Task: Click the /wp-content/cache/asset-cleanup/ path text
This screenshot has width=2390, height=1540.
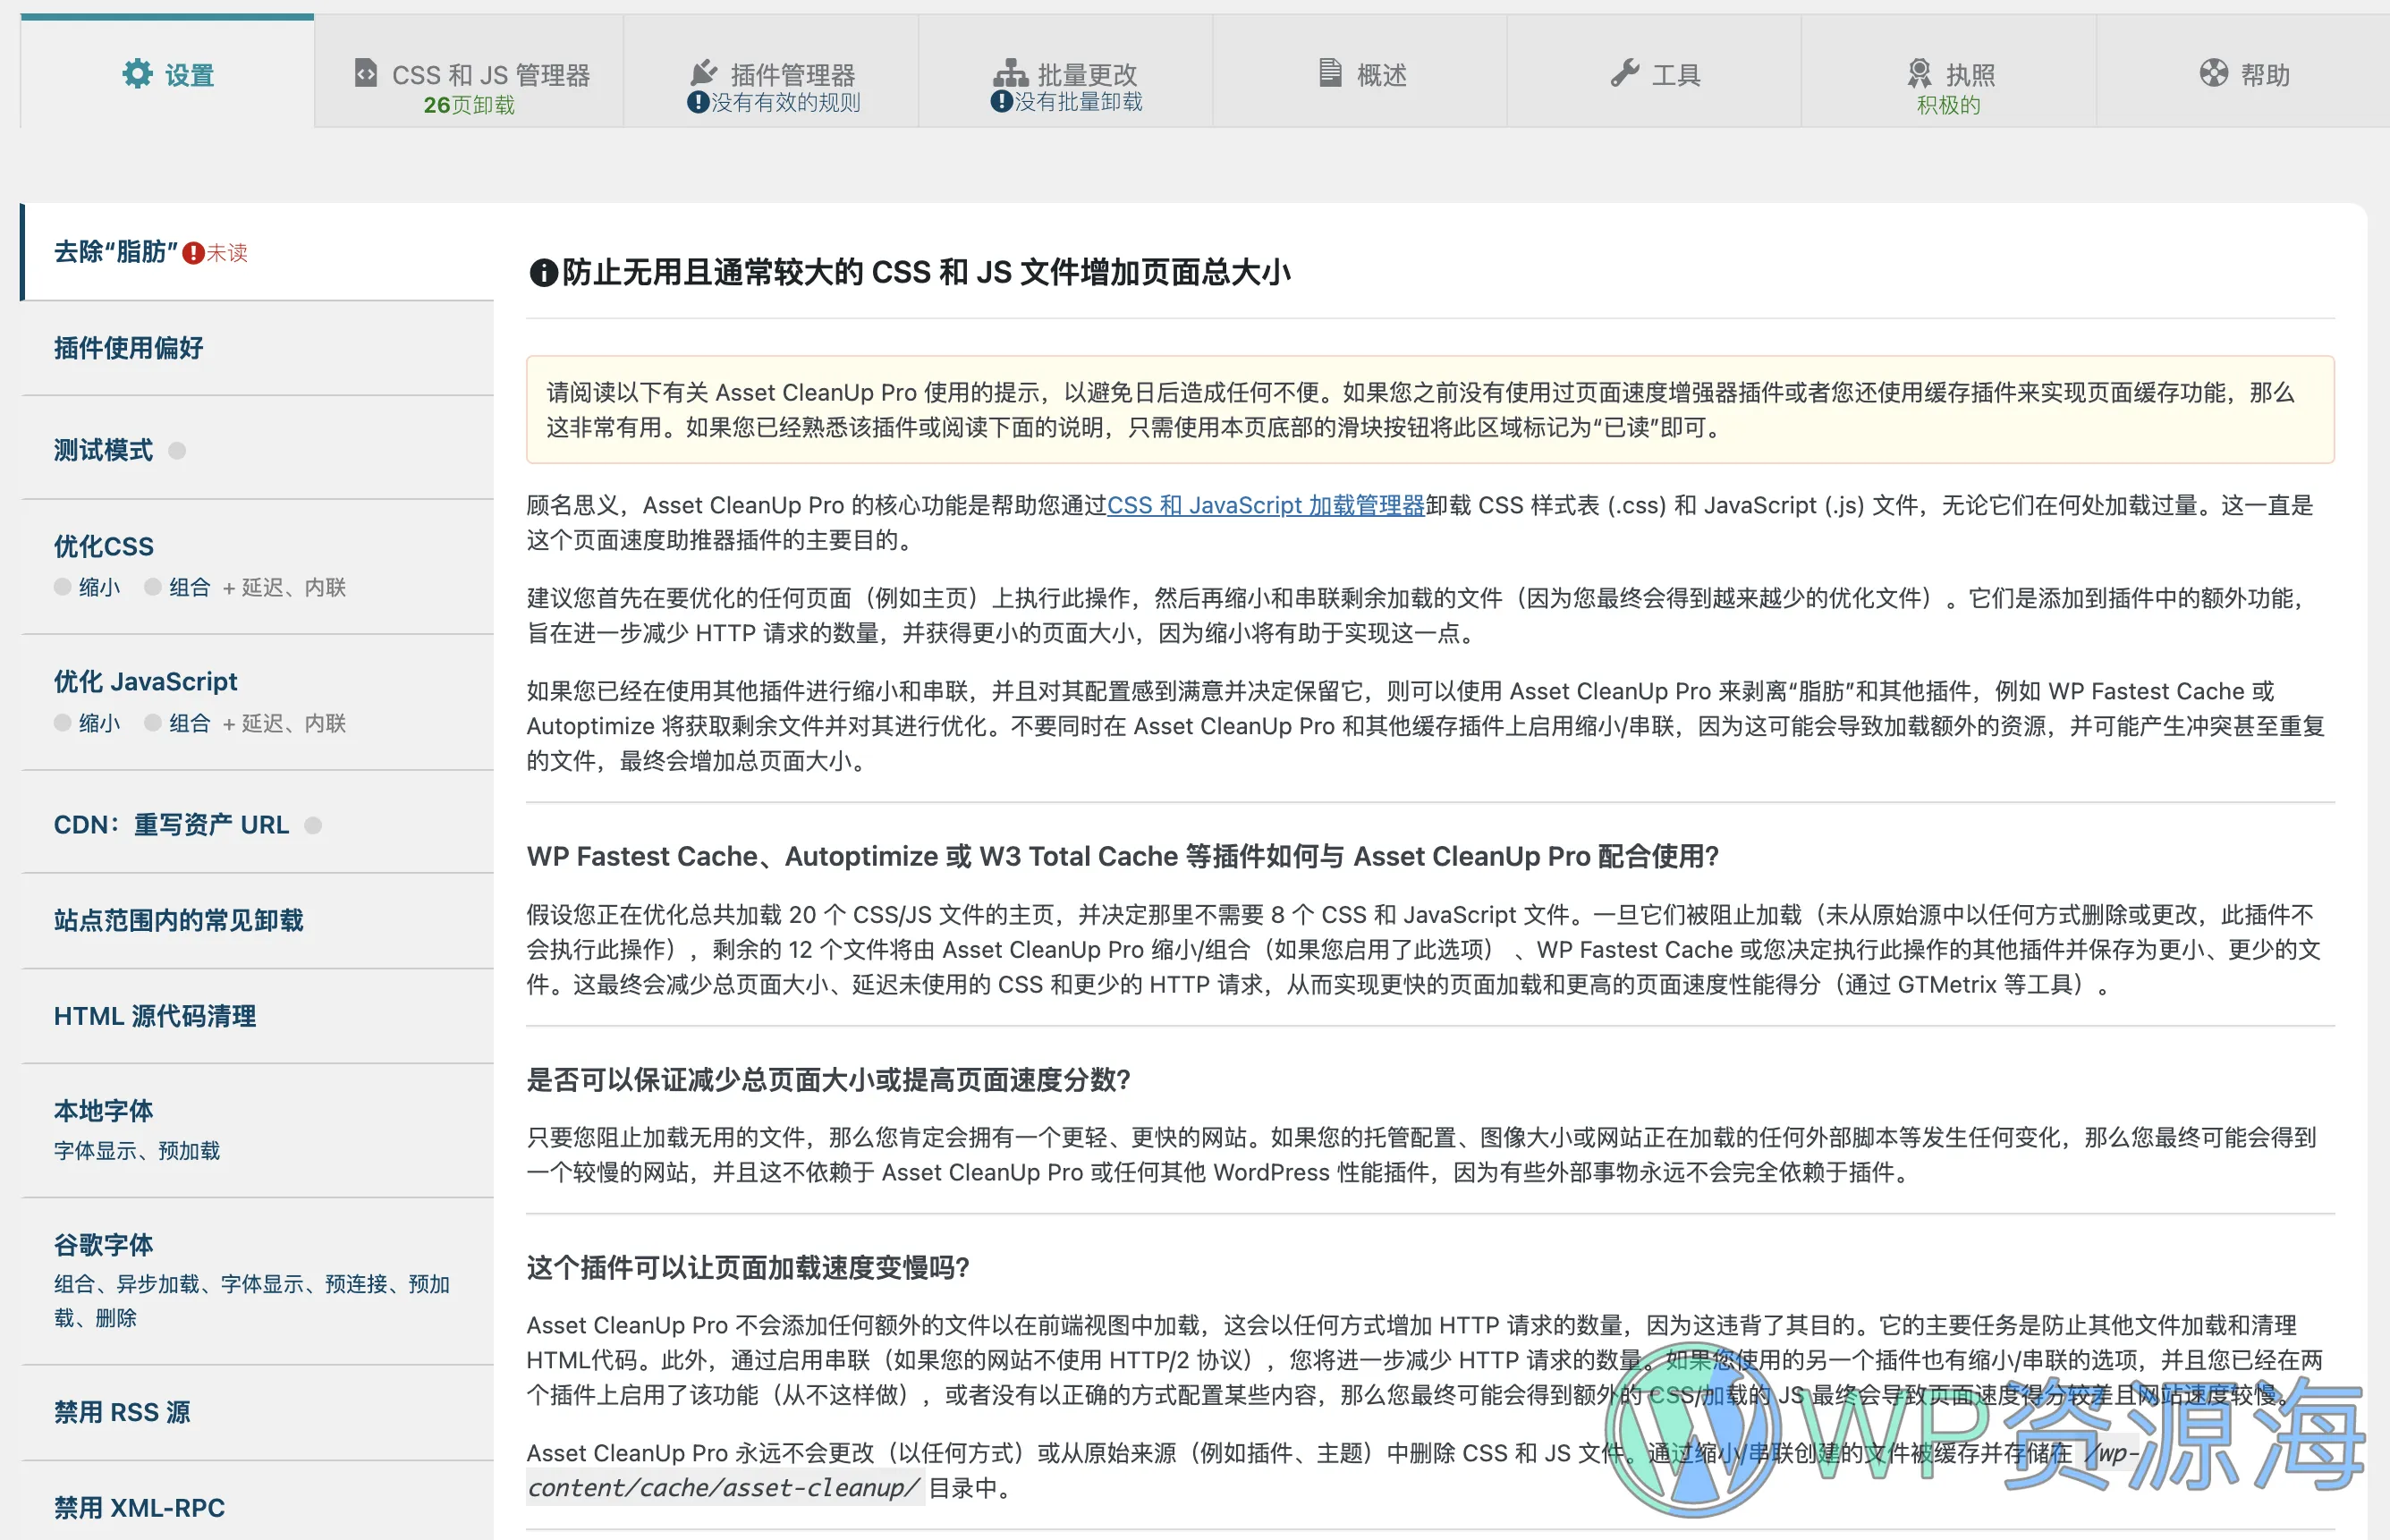Action: pos(1332,1470)
